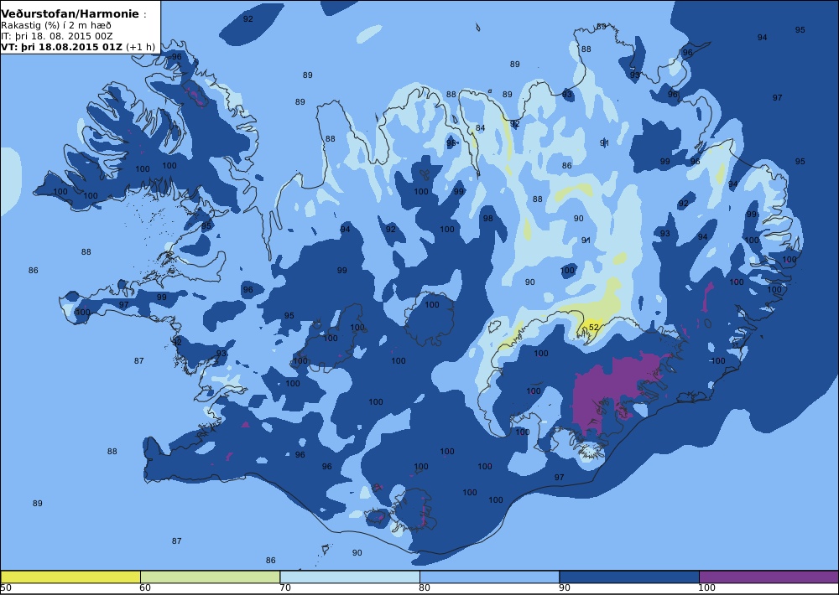
Task: Click the legend tick label '60'
Action: click(145, 588)
